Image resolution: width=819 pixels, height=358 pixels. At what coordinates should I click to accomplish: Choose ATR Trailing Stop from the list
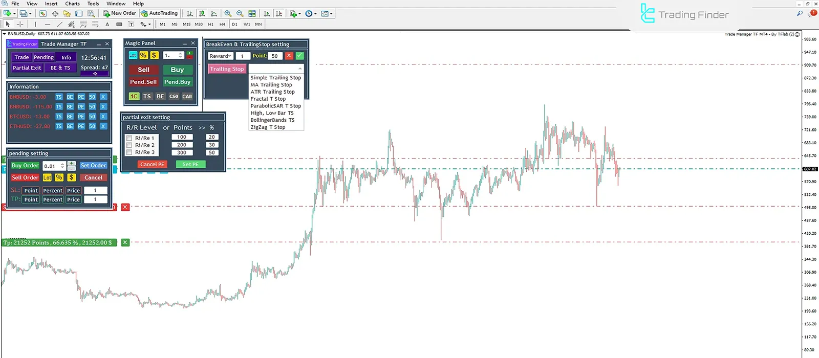pos(272,92)
